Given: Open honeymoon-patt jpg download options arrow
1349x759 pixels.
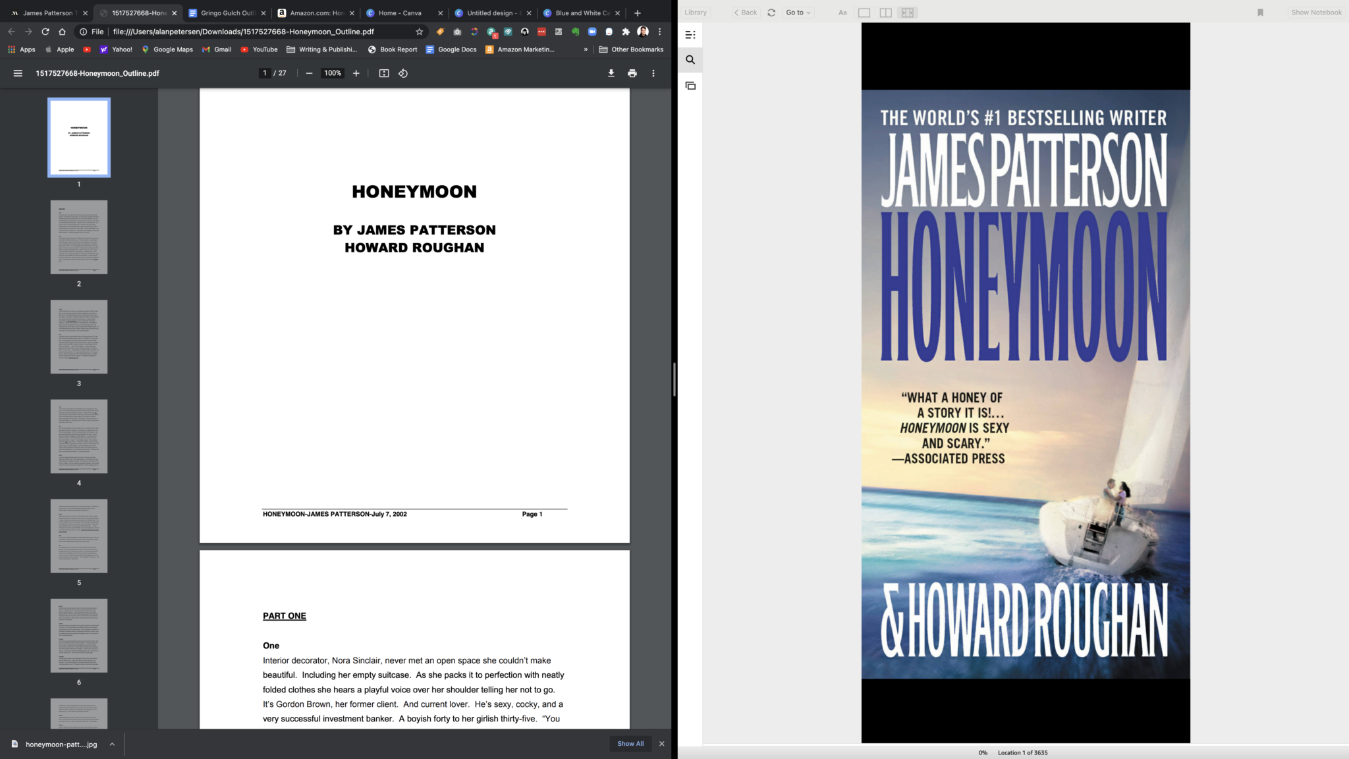Looking at the screenshot, I should 112,744.
